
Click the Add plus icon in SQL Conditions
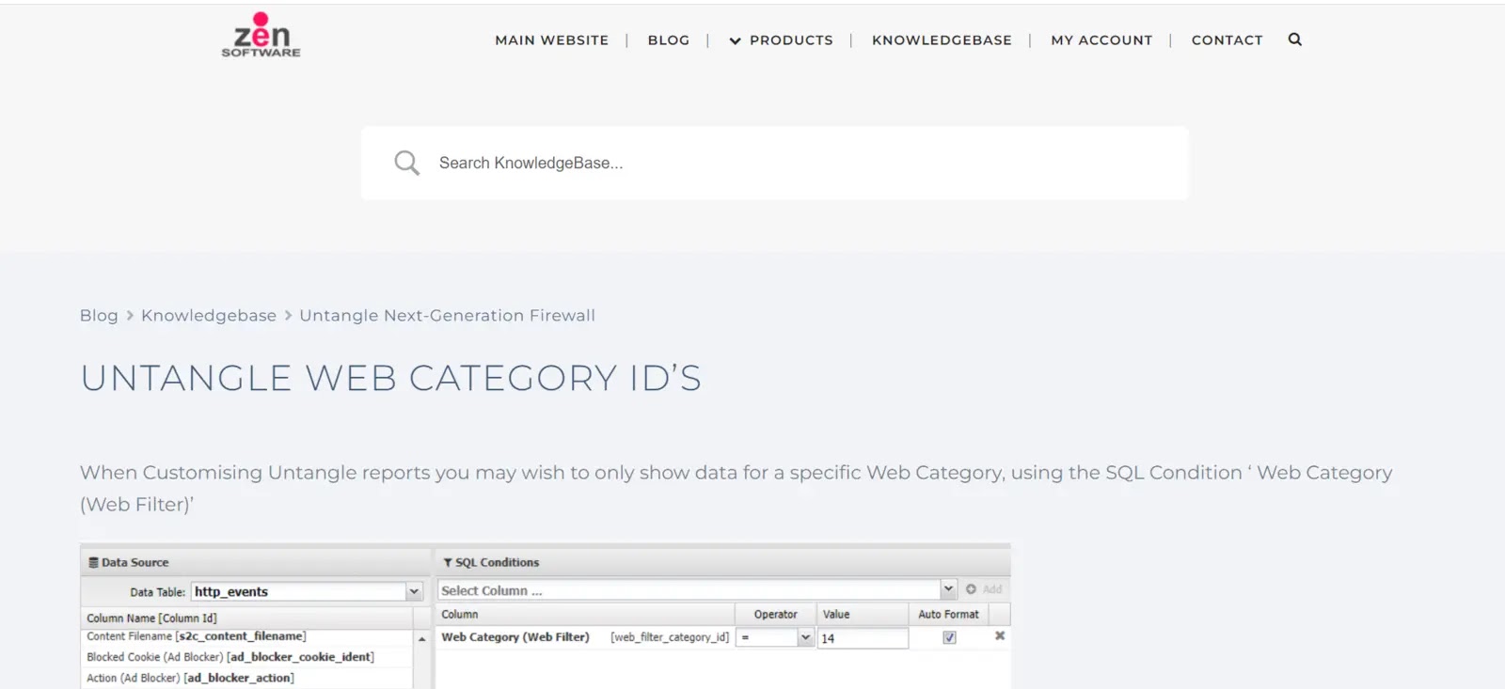click(972, 589)
